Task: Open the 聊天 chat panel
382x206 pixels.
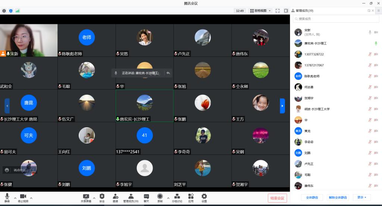Action: click(x=146, y=198)
